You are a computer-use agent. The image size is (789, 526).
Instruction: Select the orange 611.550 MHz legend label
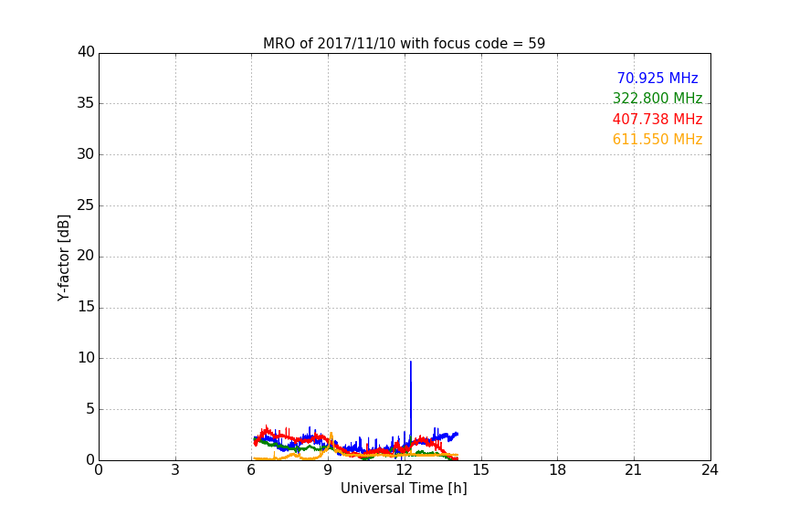pos(657,139)
